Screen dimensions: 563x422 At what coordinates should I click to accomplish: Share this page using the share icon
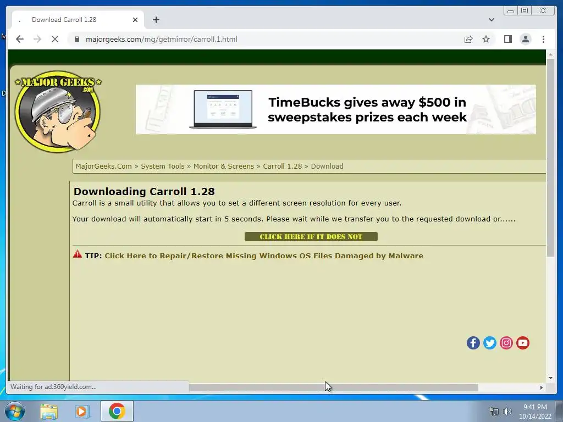coord(468,39)
